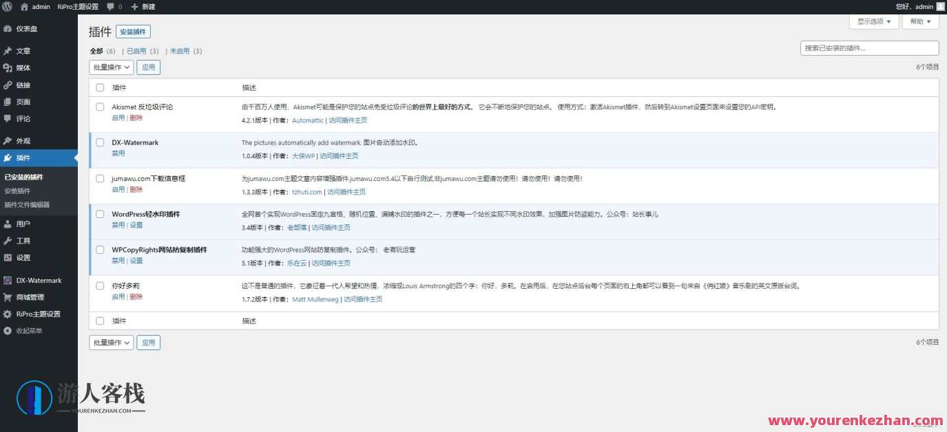Toggle the select-all checkbox in plugin list header
This screenshot has height=432, width=947.
coord(100,88)
